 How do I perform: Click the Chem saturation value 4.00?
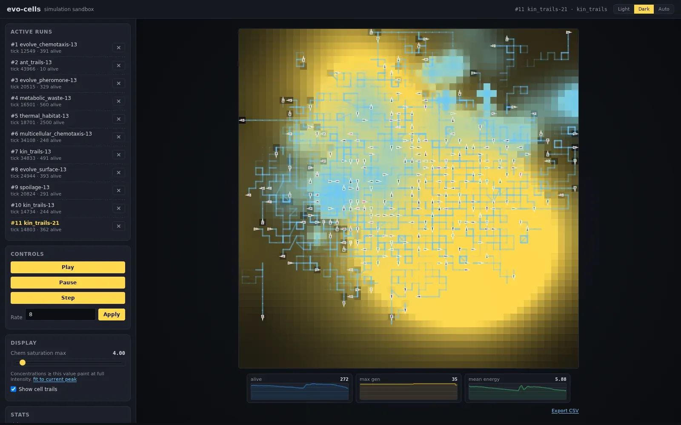(119, 353)
